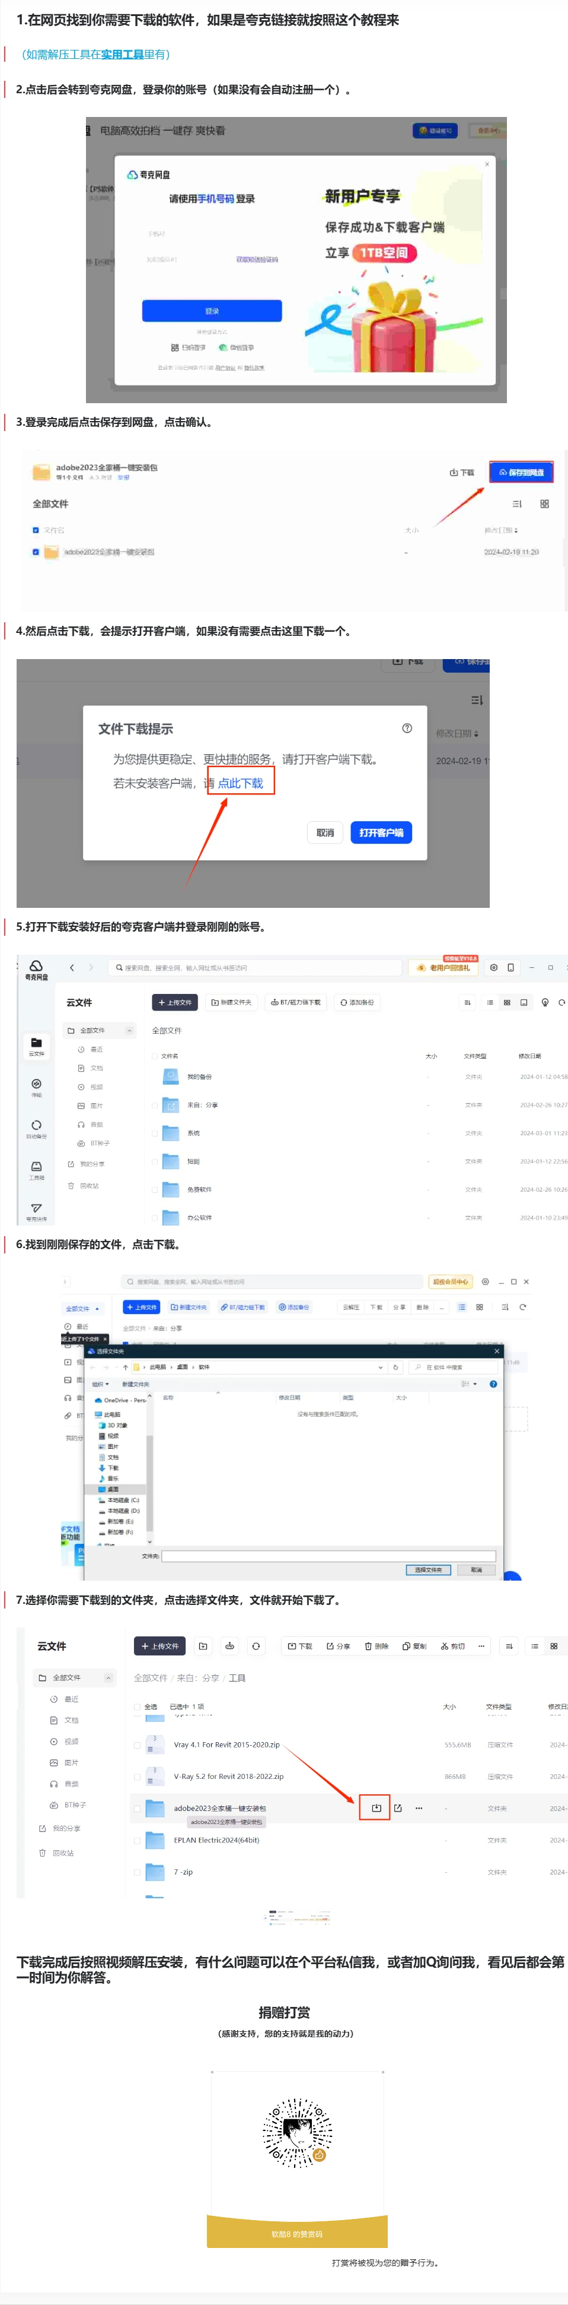This screenshot has height=2305, width=568.
Task: Select OneDrive in folder dialog tree
Action: pos(120,1400)
